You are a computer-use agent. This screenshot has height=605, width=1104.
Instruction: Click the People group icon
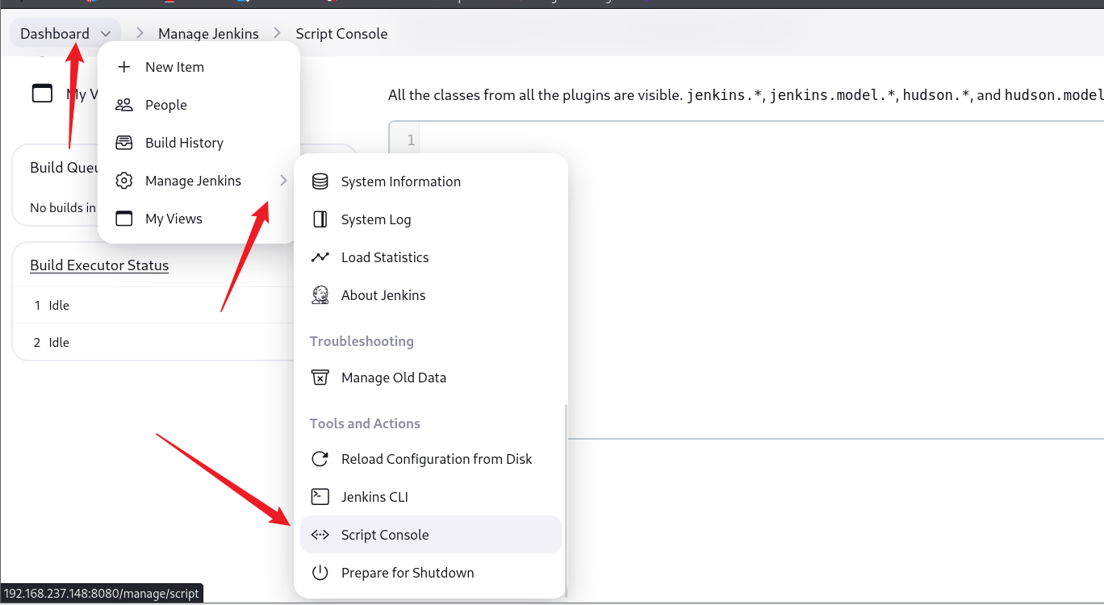(124, 105)
